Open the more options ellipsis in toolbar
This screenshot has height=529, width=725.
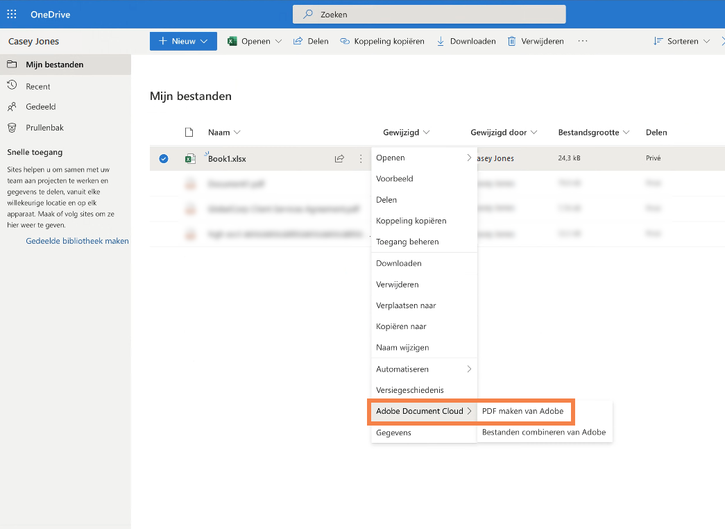pos(583,41)
